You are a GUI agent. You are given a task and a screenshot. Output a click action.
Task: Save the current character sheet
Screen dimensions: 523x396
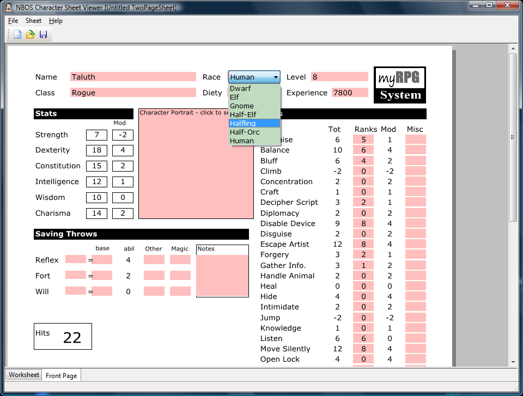point(43,34)
